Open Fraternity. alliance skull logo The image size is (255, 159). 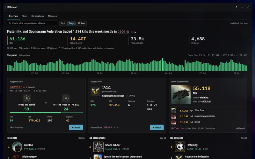pyautogui.click(x=180, y=147)
